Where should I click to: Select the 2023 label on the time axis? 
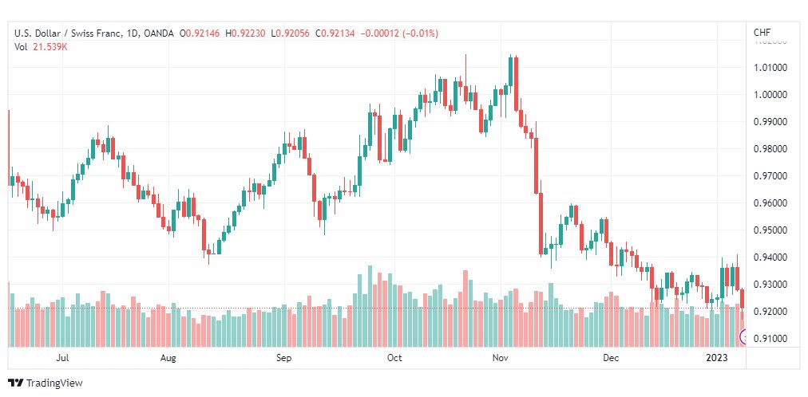717,358
